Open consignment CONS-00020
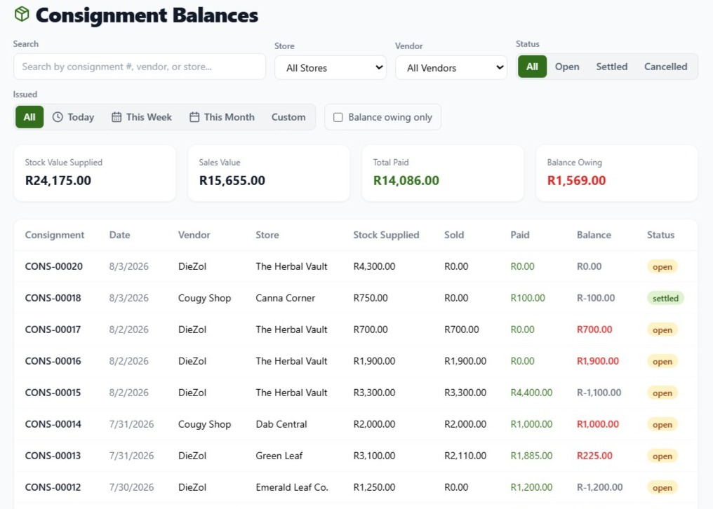Image resolution: width=713 pixels, height=509 pixels. tap(53, 266)
